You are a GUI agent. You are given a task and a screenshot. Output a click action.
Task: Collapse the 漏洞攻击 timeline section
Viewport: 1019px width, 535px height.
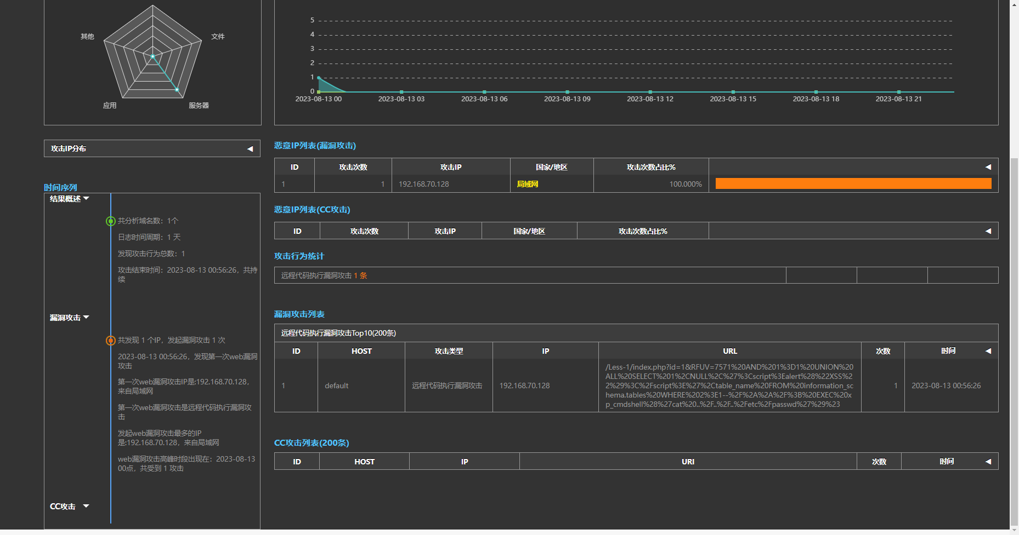point(86,318)
